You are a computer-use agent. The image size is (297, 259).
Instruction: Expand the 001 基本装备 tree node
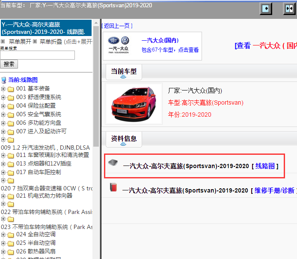click(3, 89)
